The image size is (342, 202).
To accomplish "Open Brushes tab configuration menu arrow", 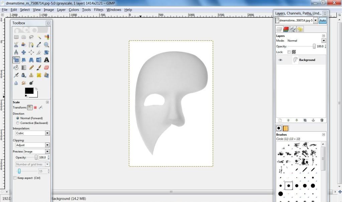I will [x=324, y=135].
